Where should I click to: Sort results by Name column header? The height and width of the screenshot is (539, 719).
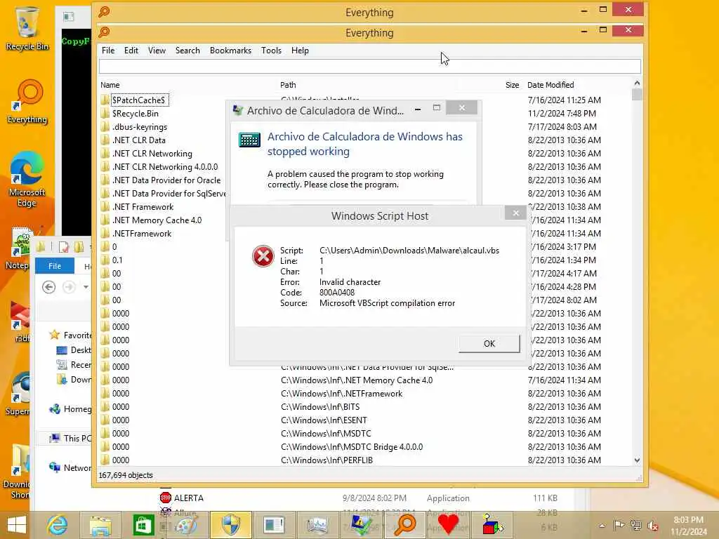(x=110, y=85)
